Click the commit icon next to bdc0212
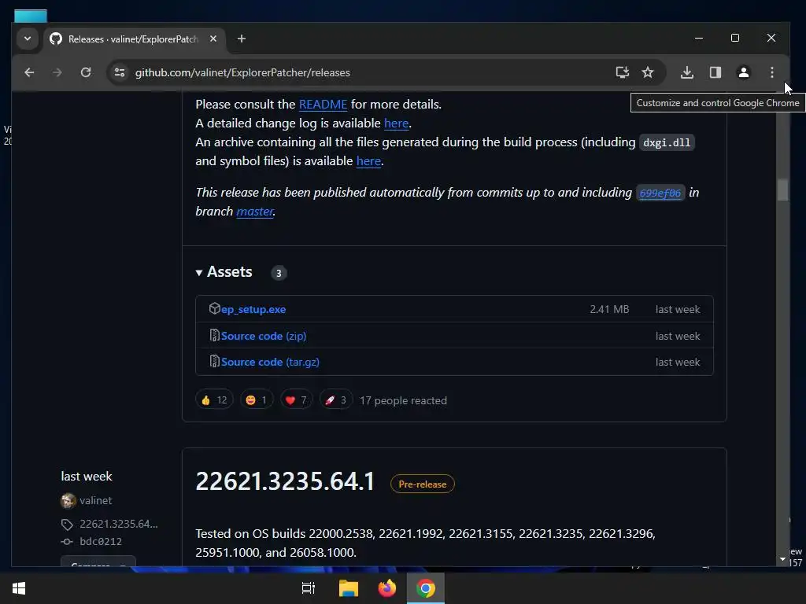Screen dimensions: 806x604 point(67,541)
